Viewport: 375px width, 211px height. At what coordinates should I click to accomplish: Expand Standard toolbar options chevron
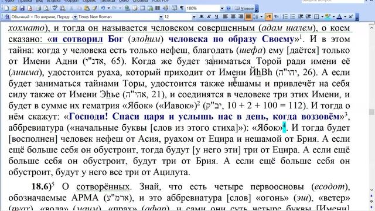tap(257, 9)
